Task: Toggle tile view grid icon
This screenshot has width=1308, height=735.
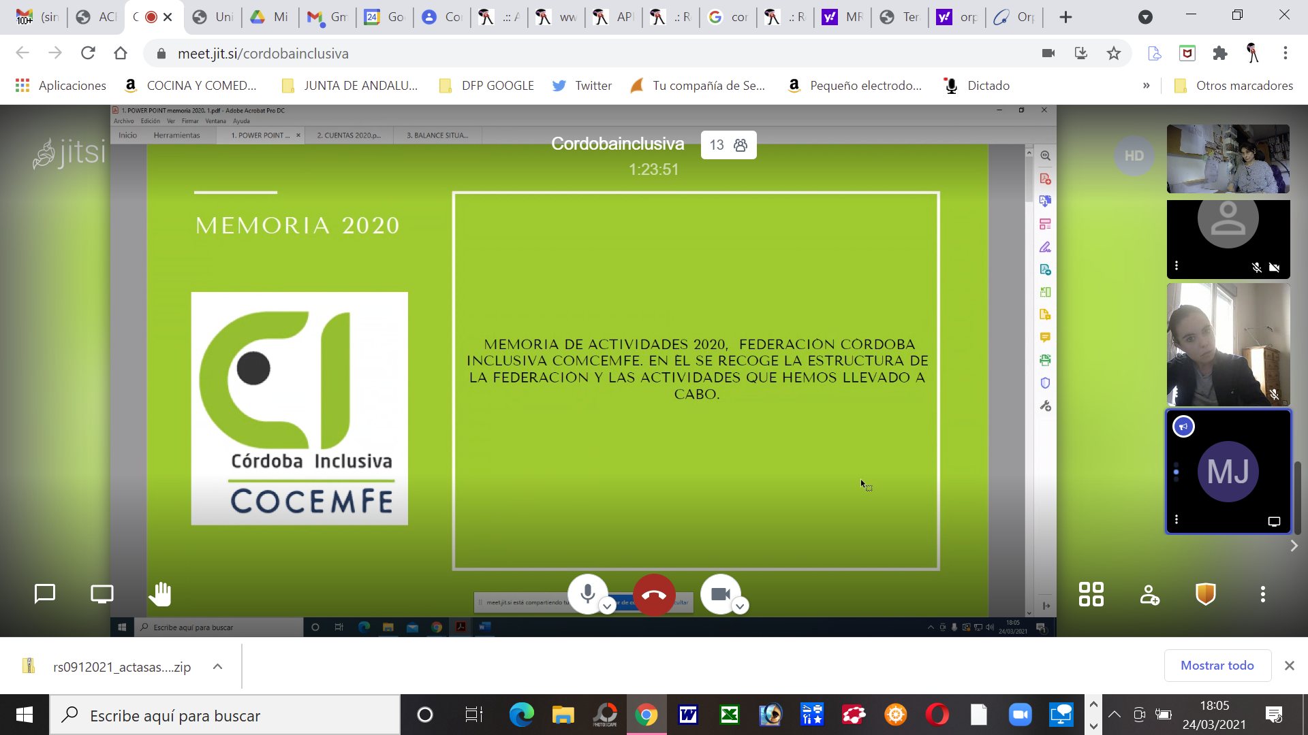Action: (1091, 594)
